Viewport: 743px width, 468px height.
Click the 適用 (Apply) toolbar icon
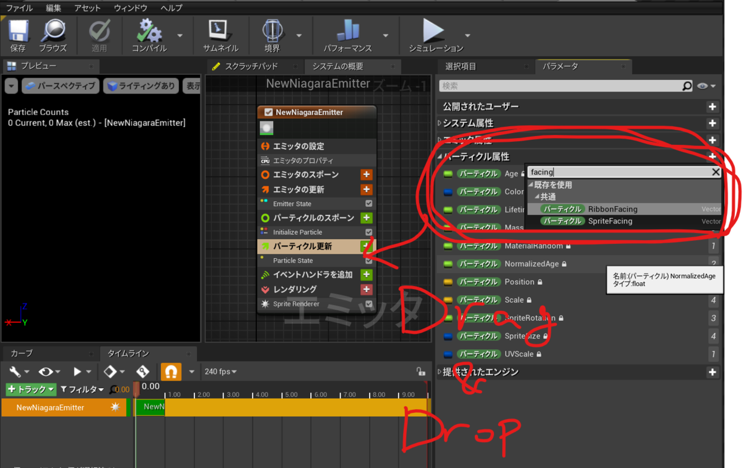99,32
